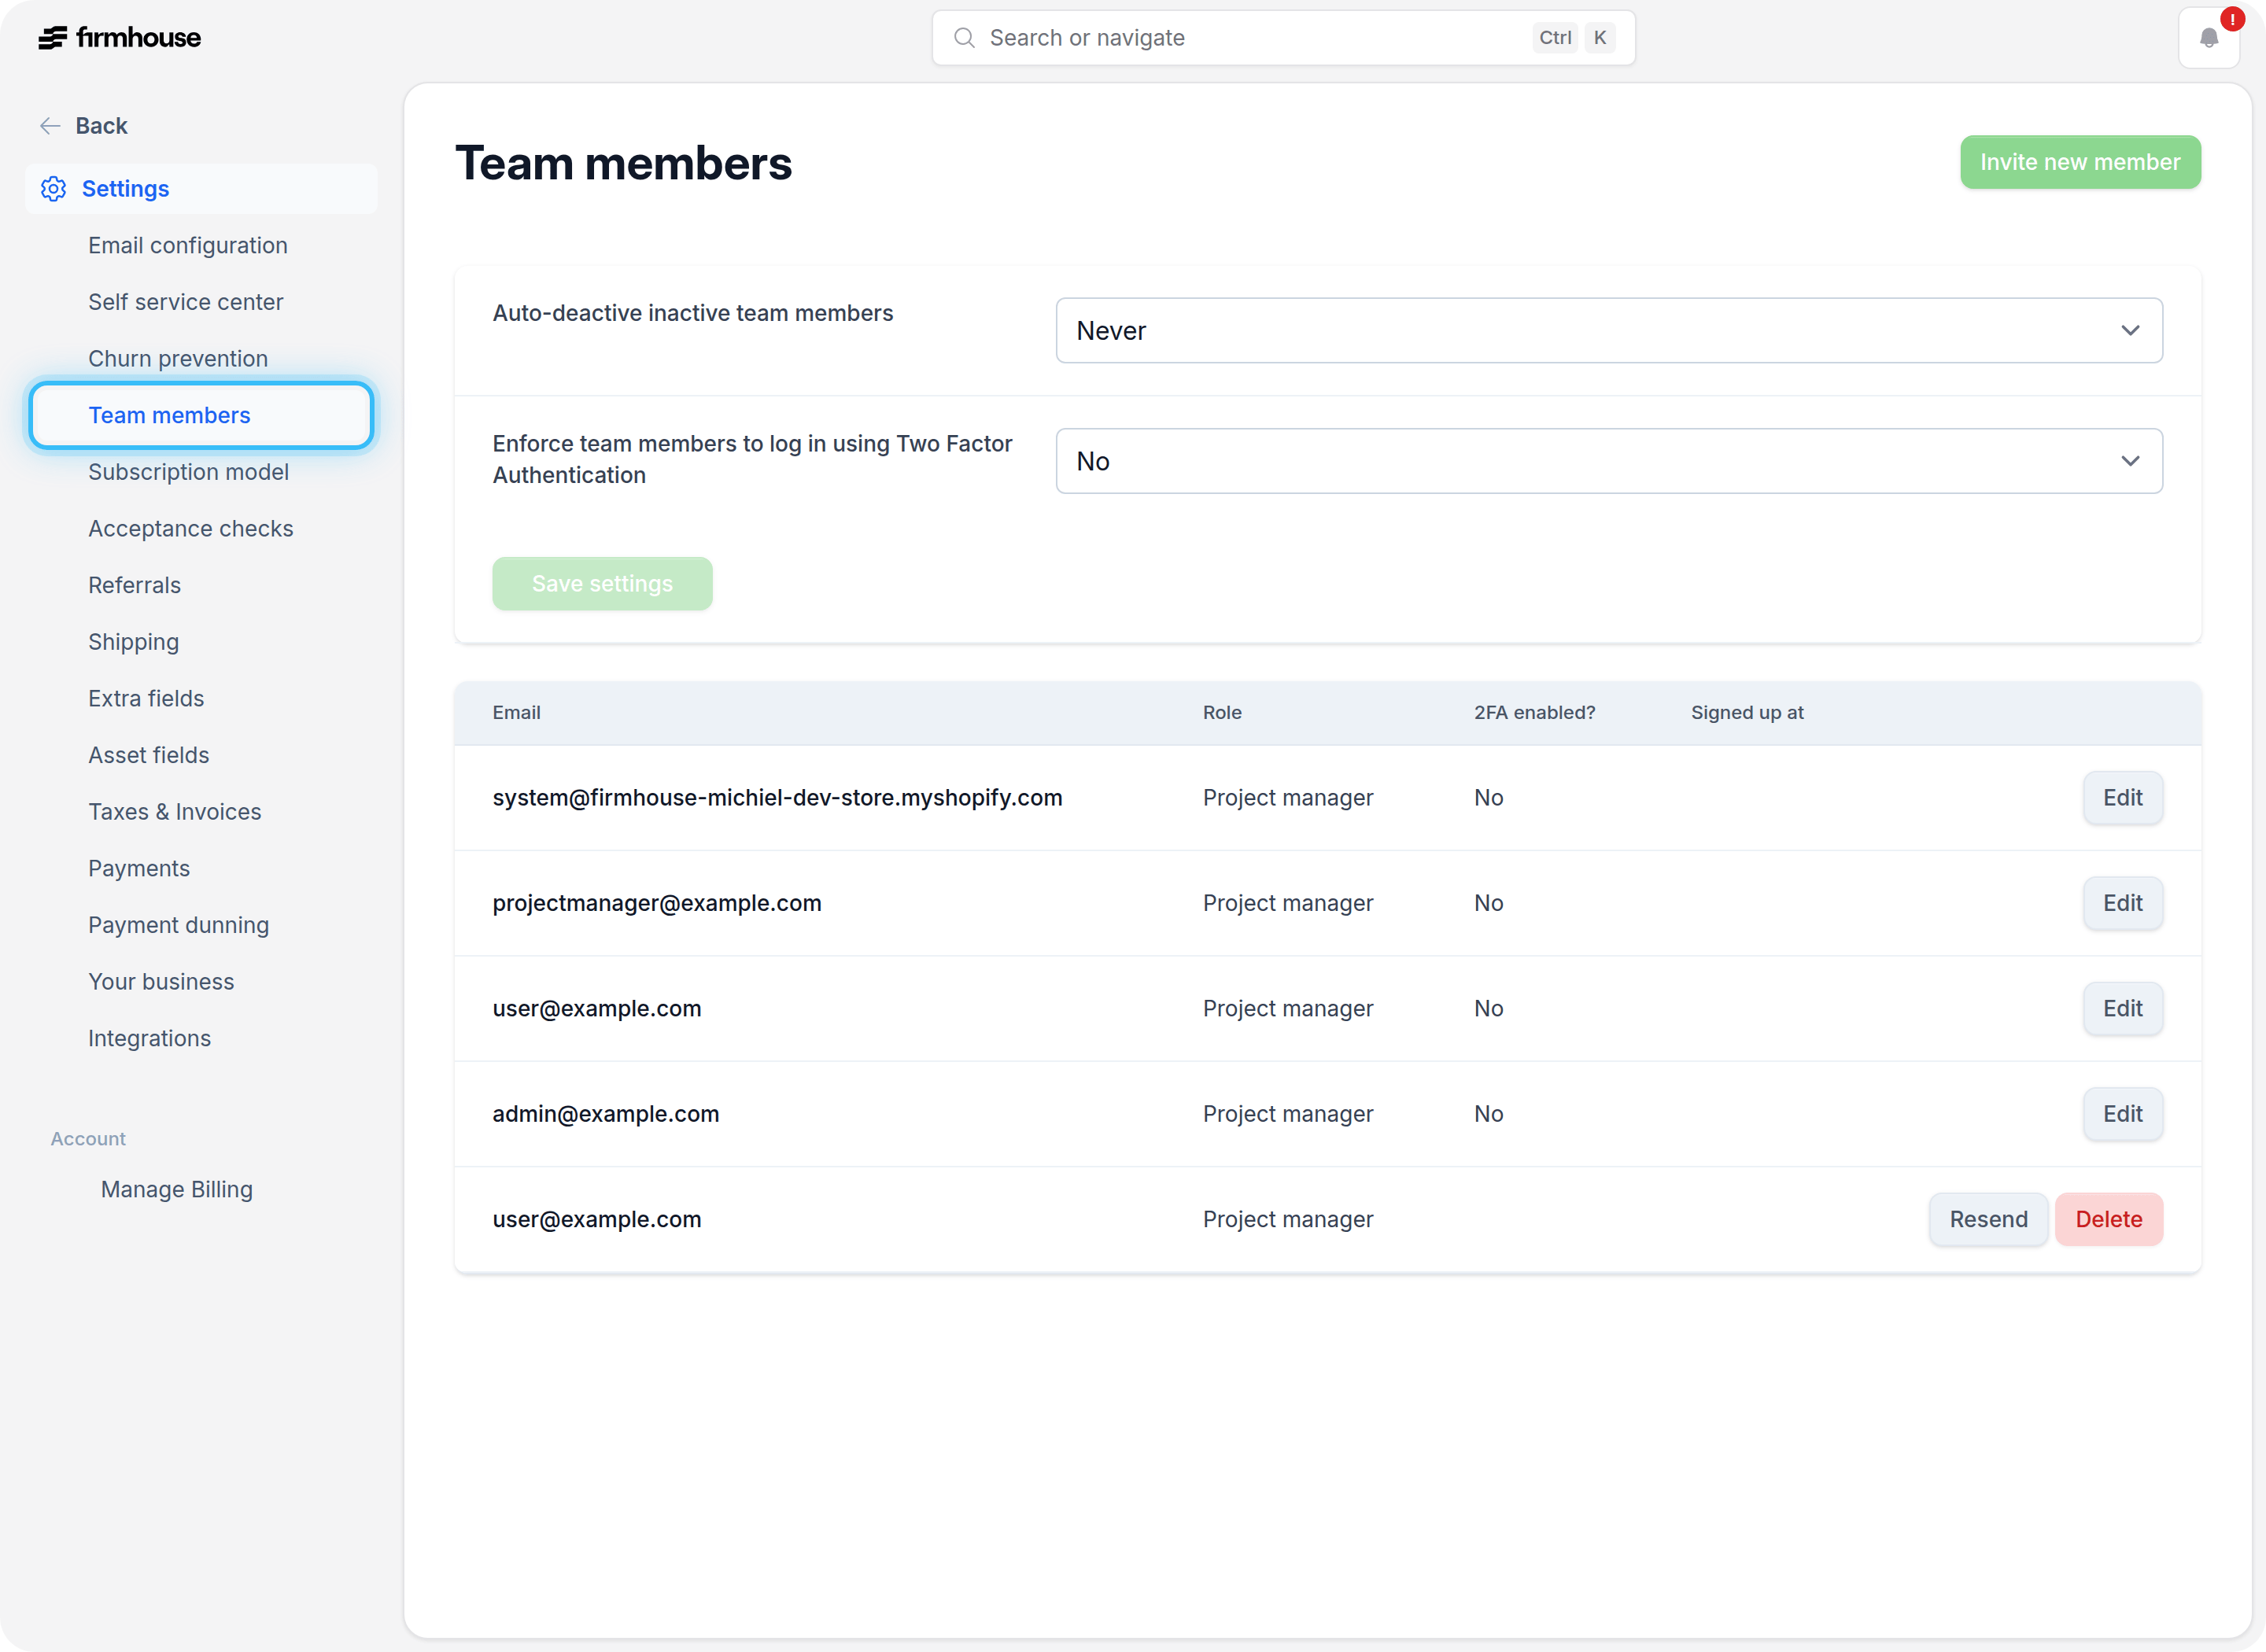Open Integrations settings
Screen dimensions: 2266x1652
tap(150, 1039)
